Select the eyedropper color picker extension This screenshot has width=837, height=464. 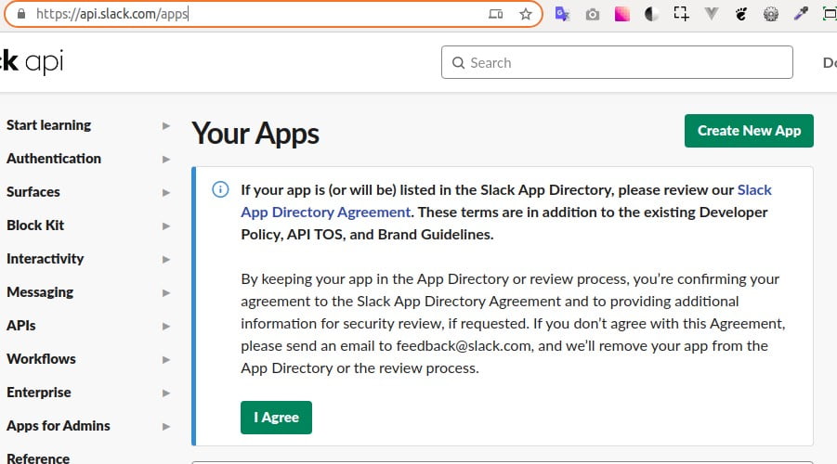(801, 13)
